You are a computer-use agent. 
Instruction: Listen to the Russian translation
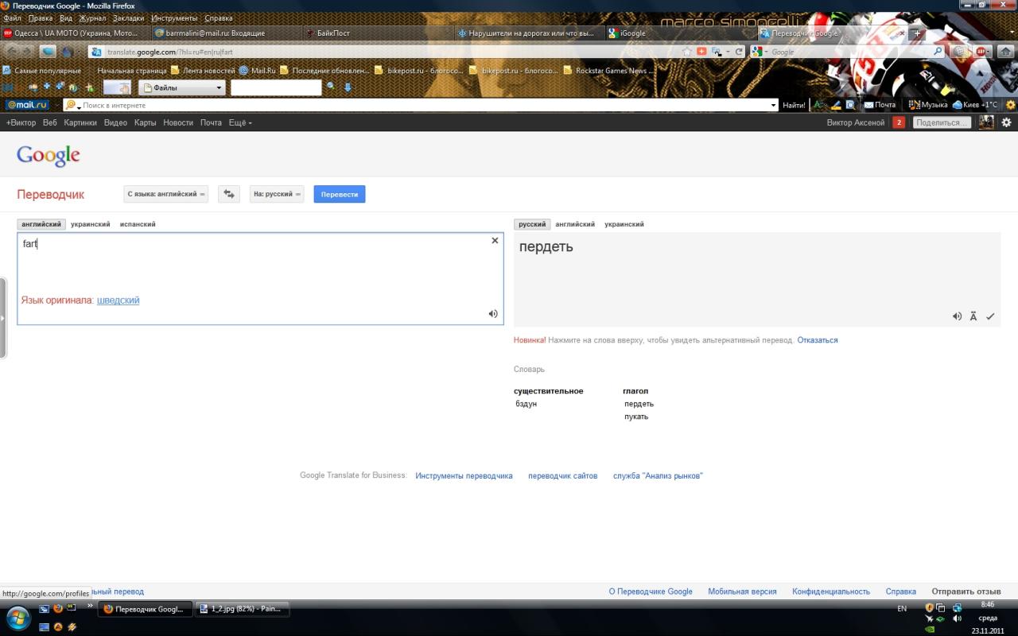(957, 316)
